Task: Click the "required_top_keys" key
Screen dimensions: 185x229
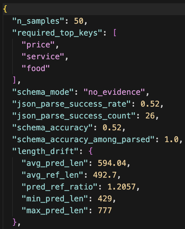Action: pyautogui.click(x=57, y=33)
